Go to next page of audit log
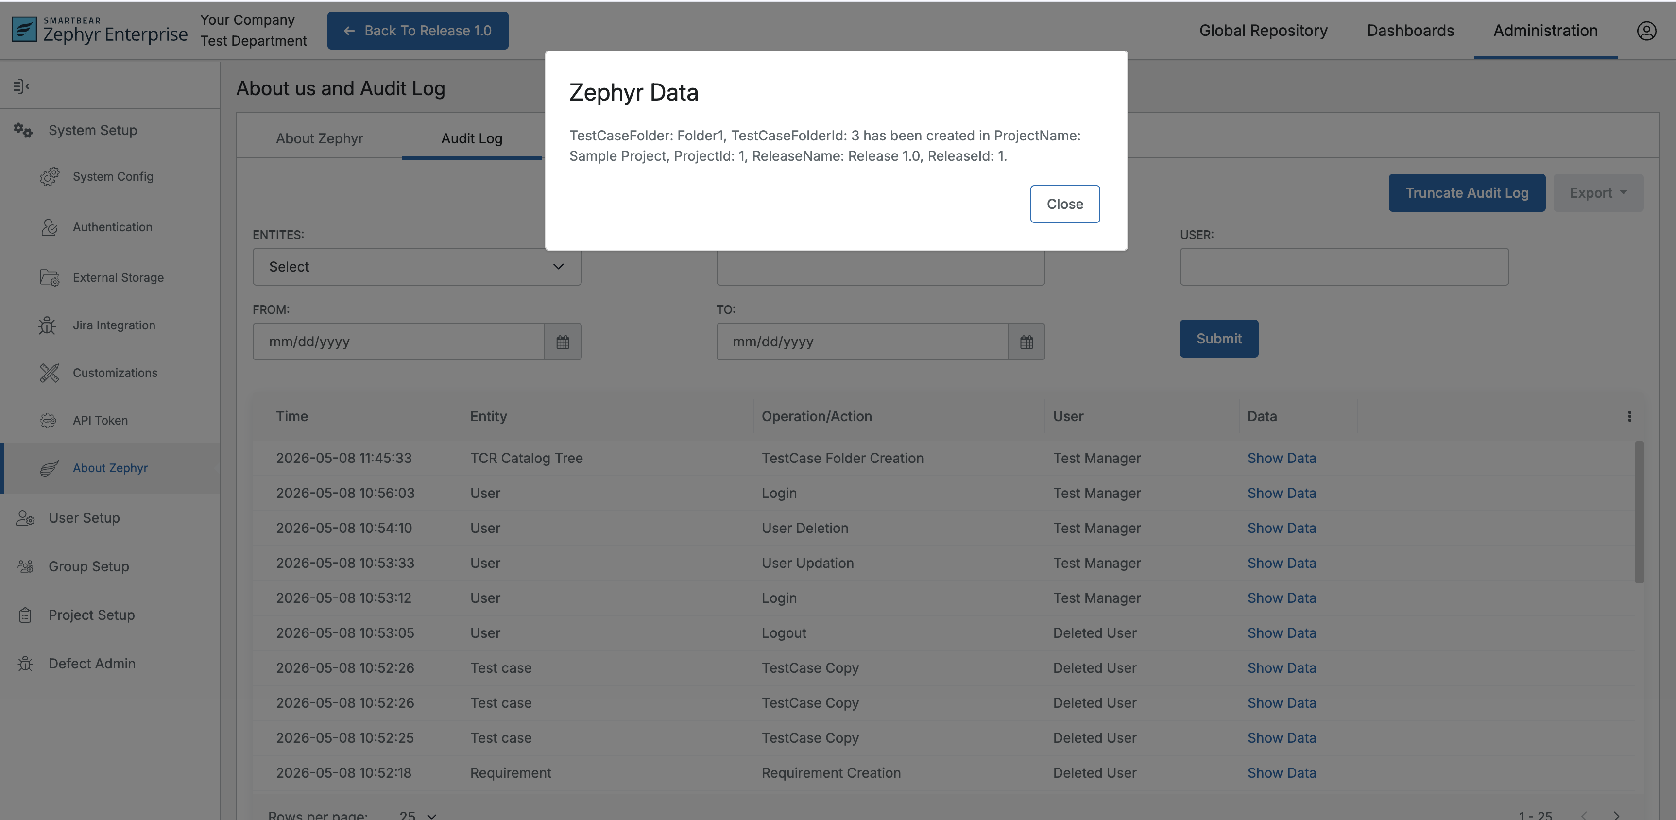Screen dimensions: 1676x820 point(1616,815)
